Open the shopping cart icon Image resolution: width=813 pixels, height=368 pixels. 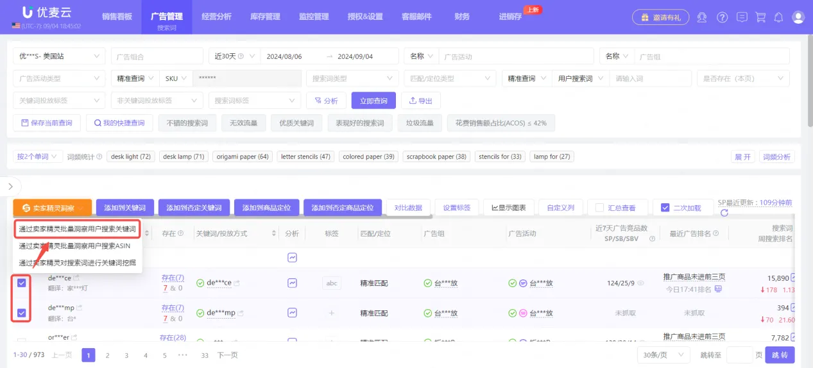tap(760, 17)
